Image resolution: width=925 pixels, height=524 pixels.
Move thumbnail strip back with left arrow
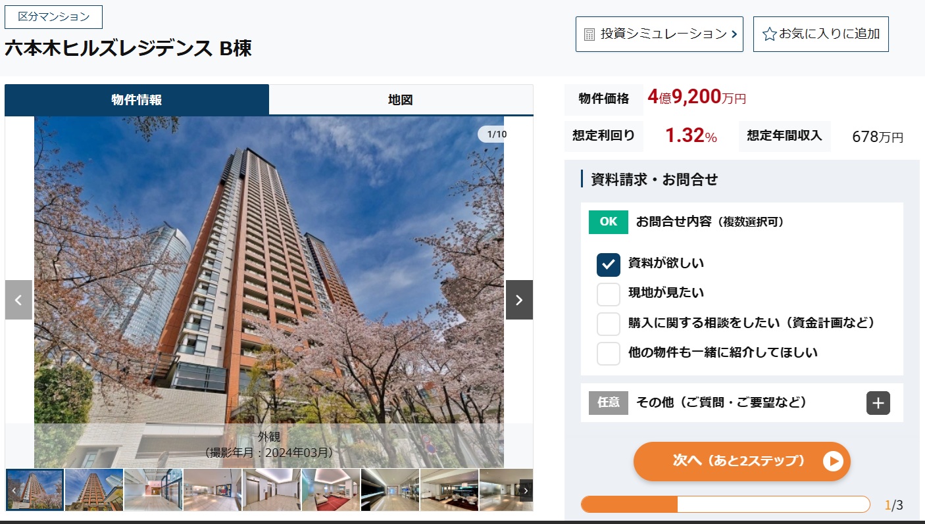click(x=13, y=490)
